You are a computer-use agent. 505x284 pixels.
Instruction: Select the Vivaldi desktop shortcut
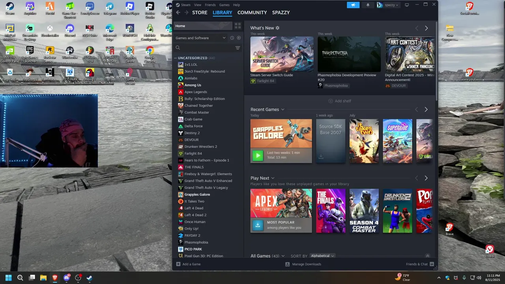click(x=489, y=252)
